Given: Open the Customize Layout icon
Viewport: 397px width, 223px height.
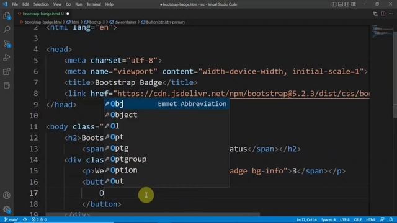Looking at the screenshot, I should (x=354, y=4).
